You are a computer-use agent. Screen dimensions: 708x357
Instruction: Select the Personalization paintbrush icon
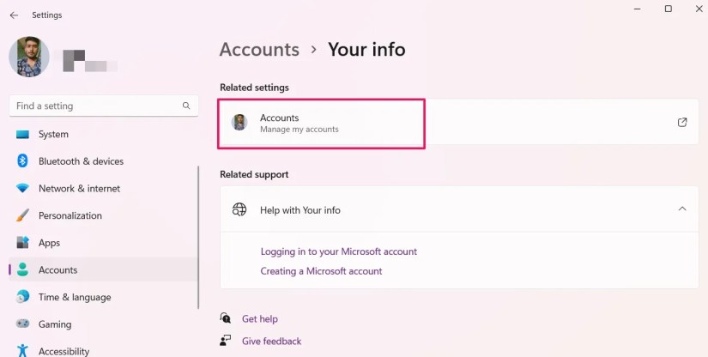pyautogui.click(x=22, y=215)
